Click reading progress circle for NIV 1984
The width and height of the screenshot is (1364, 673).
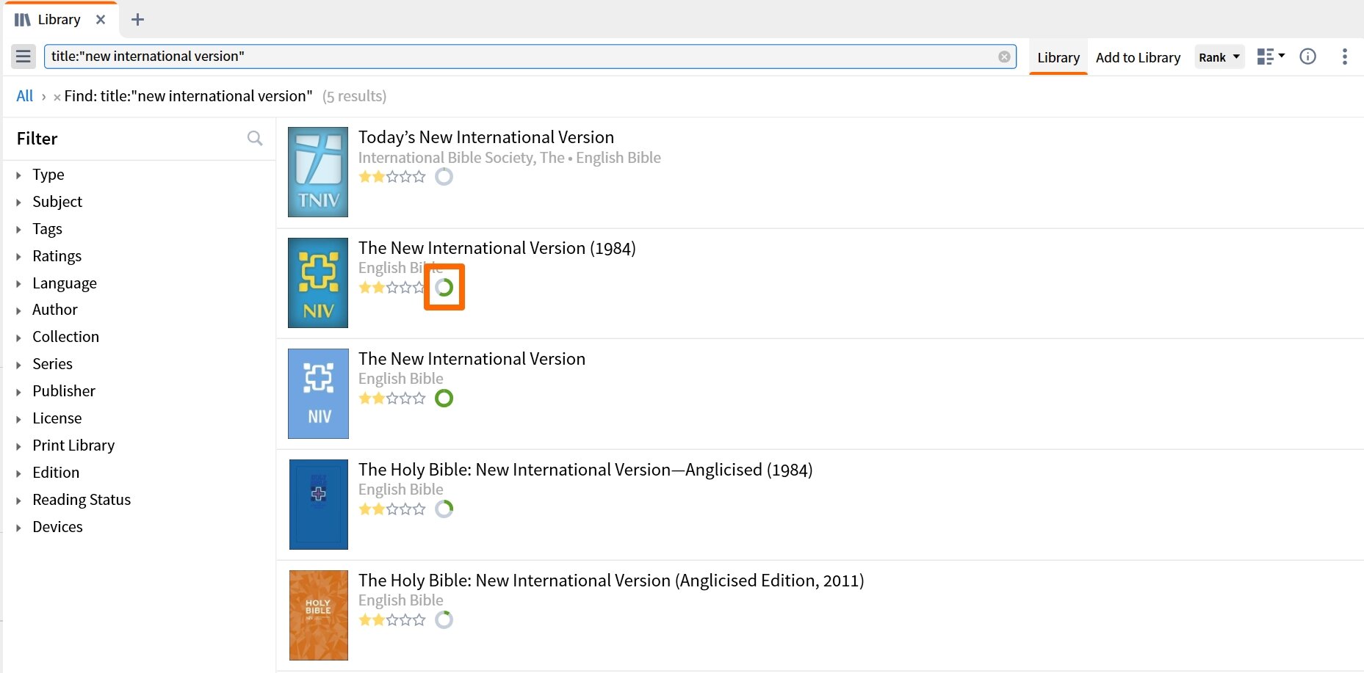tap(444, 287)
